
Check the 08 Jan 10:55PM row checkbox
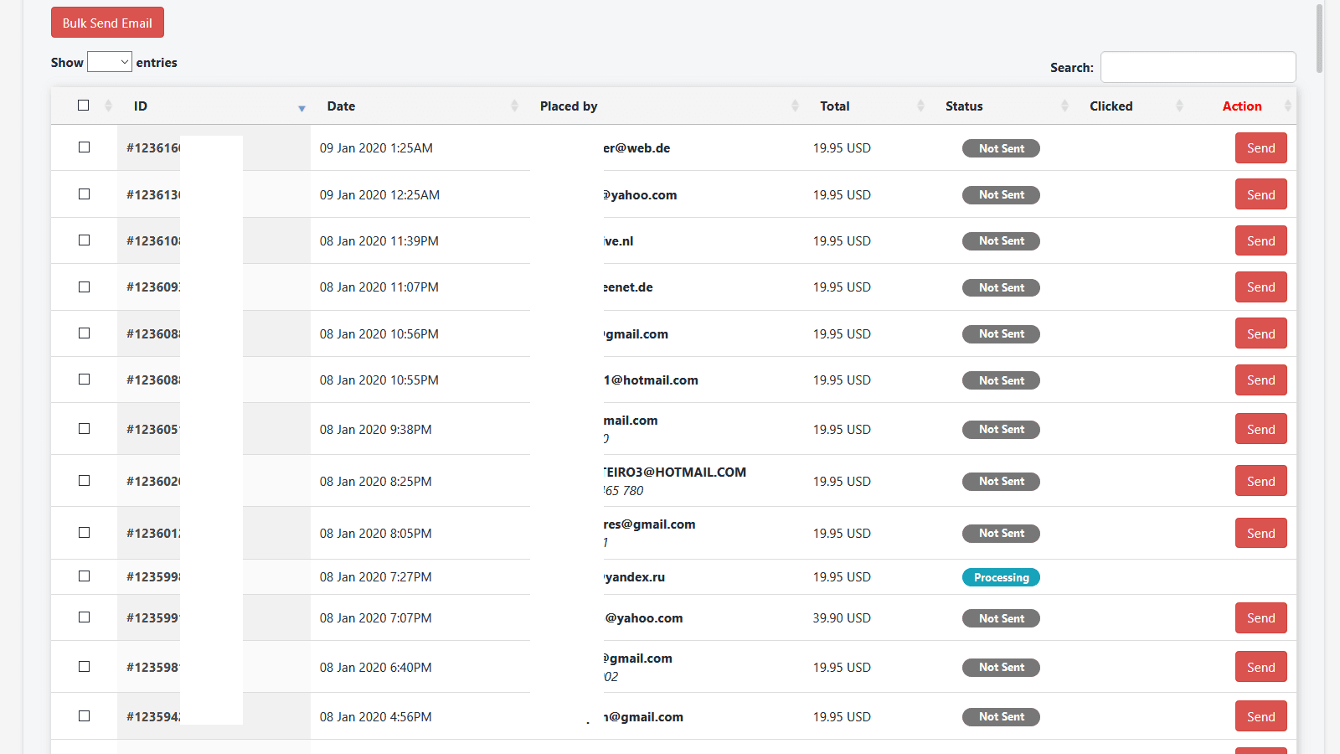pyautogui.click(x=84, y=379)
